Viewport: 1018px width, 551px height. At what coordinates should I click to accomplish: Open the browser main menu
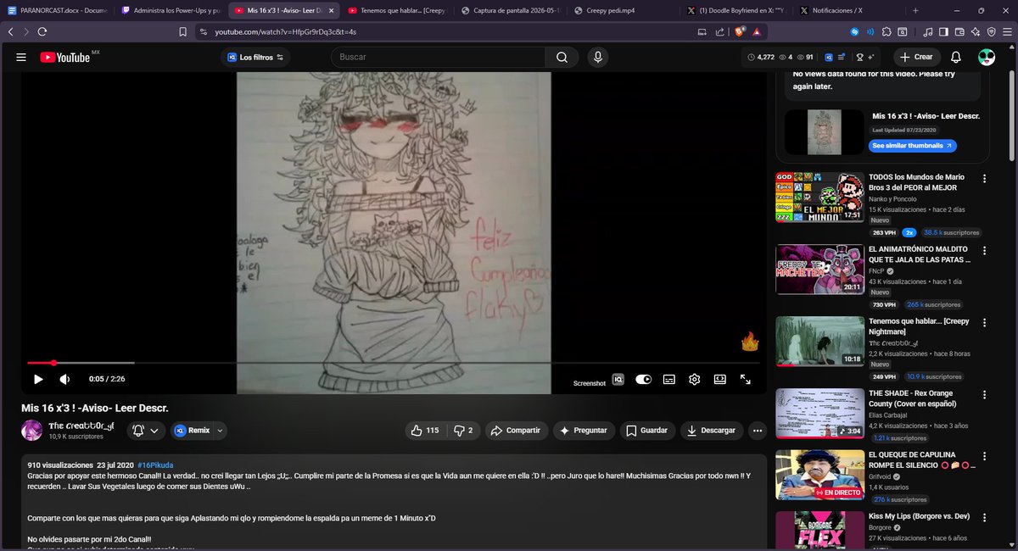pyautogui.click(x=1007, y=31)
